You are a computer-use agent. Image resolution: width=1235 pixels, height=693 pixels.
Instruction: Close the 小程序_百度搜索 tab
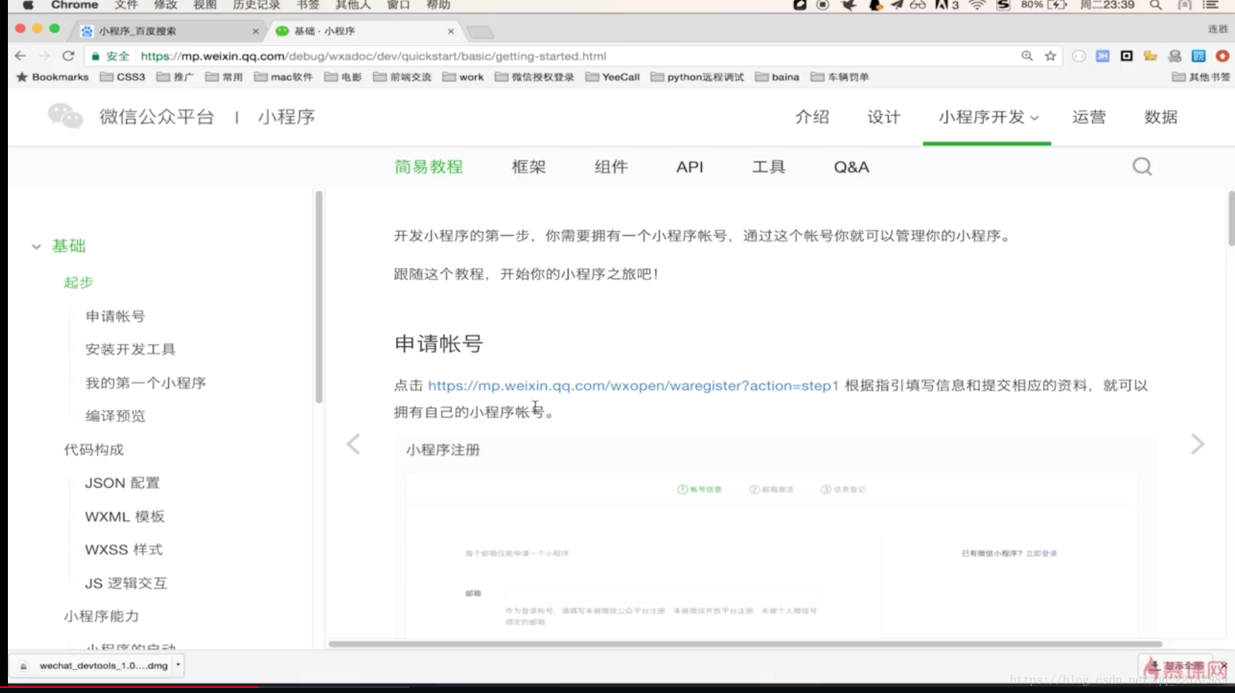(255, 31)
